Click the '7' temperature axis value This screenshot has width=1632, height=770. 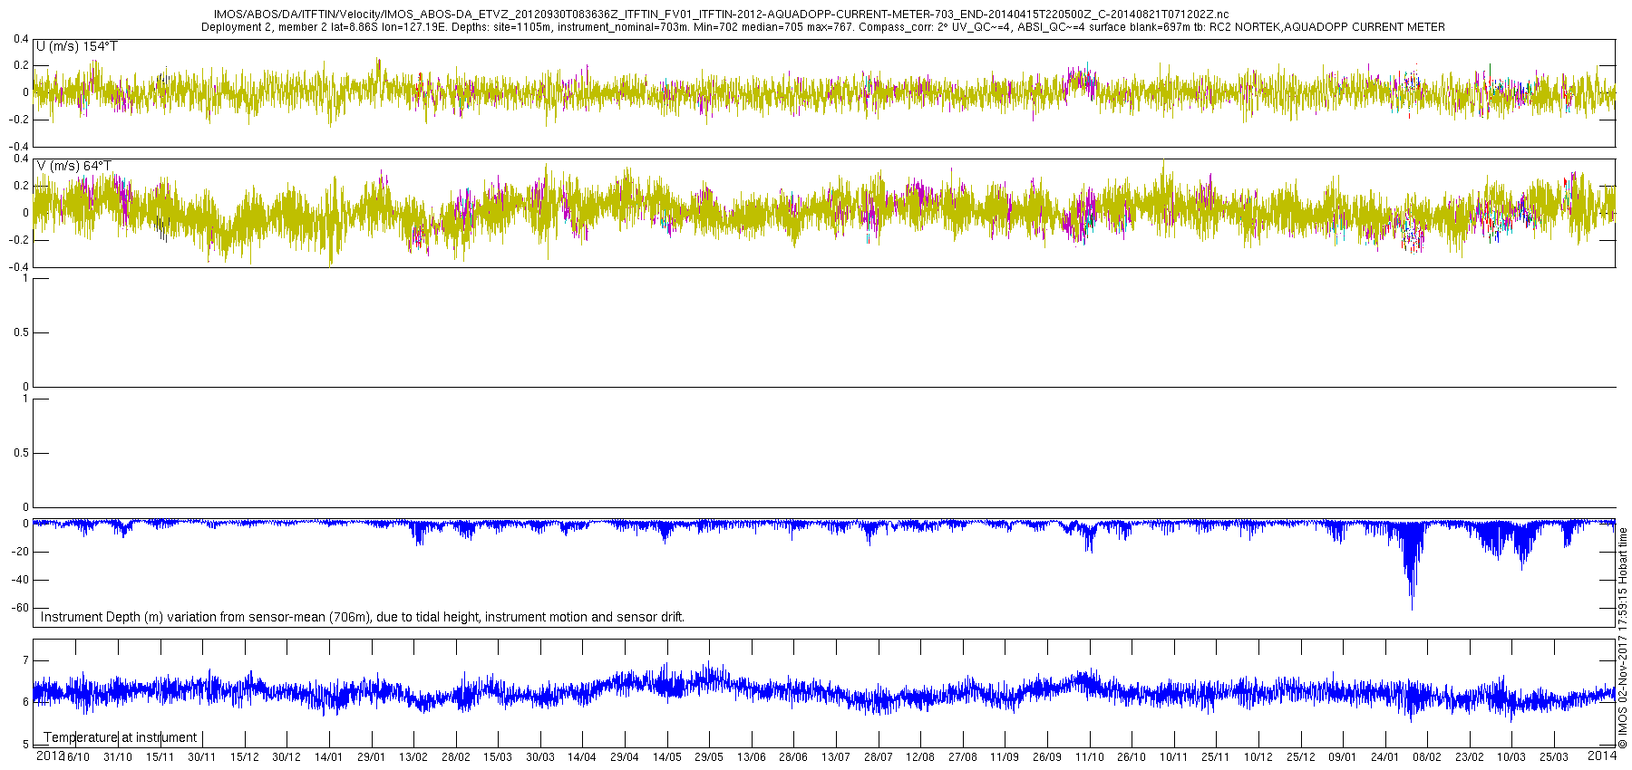click(25, 660)
